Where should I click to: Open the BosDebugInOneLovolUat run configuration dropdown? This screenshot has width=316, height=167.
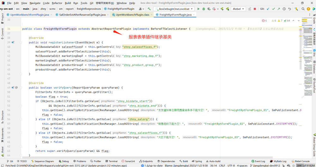174,9
